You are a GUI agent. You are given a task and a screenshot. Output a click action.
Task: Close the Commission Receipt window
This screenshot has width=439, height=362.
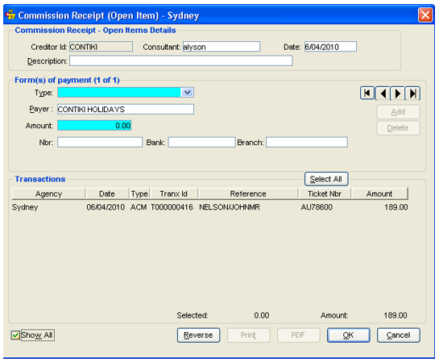[x=425, y=15]
